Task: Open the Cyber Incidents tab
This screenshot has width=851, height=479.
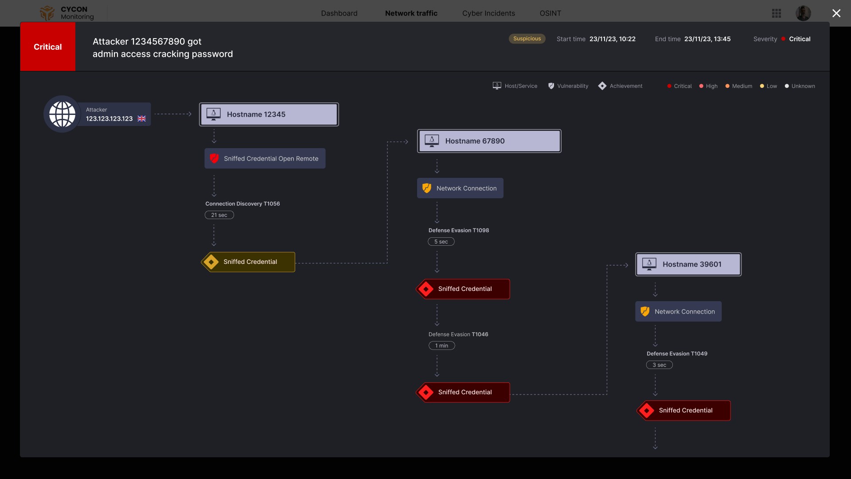Action: point(488,13)
